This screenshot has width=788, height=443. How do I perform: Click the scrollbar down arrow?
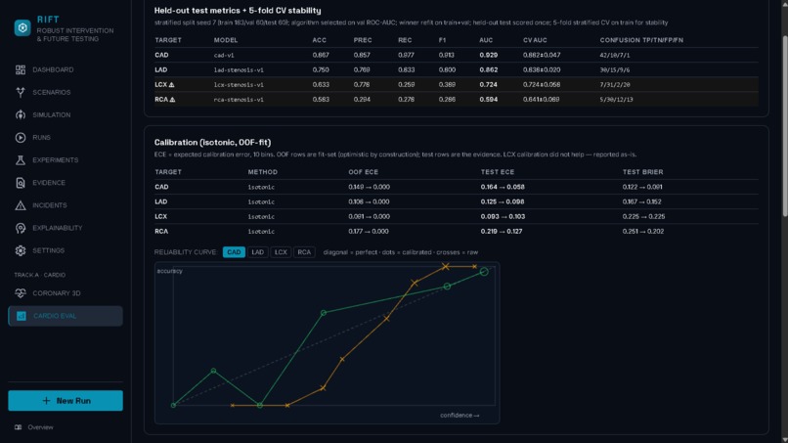coord(784,439)
